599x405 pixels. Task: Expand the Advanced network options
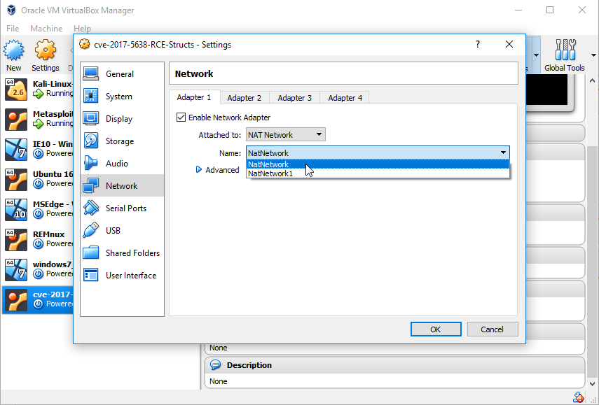coord(217,170)
